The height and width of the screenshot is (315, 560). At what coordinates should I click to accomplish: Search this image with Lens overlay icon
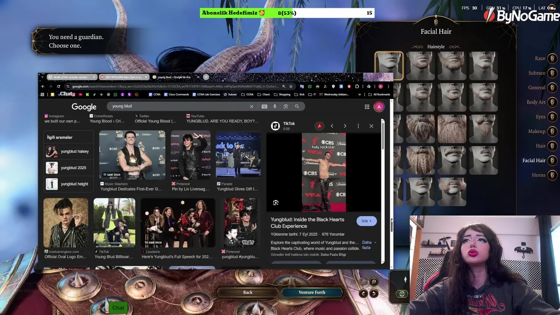(x=276, y=203)
